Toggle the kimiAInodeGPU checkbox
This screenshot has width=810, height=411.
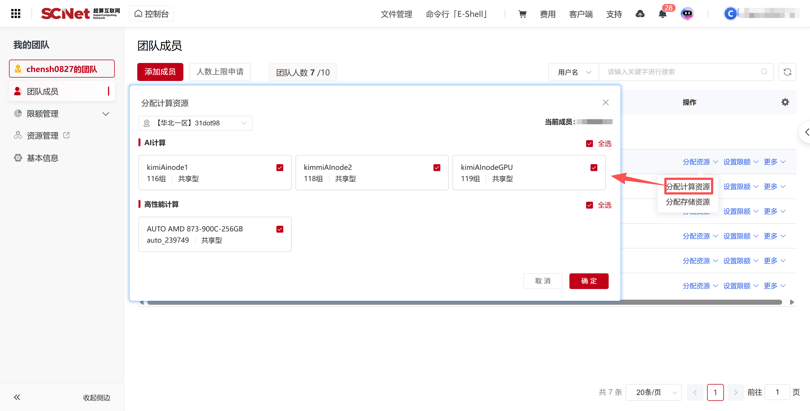(594, 168)
